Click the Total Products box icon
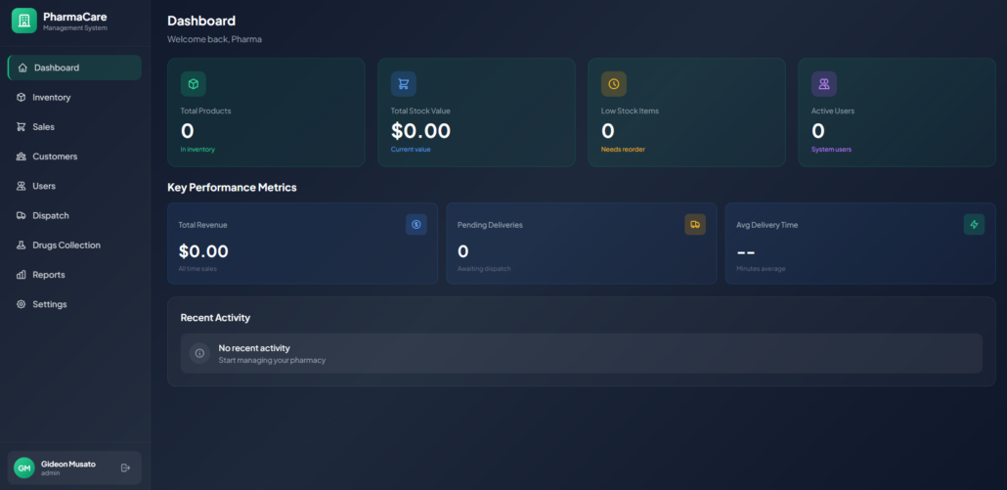Viewport: 1007px width, 490px height. pyautogui.click(x=194, y=84)
